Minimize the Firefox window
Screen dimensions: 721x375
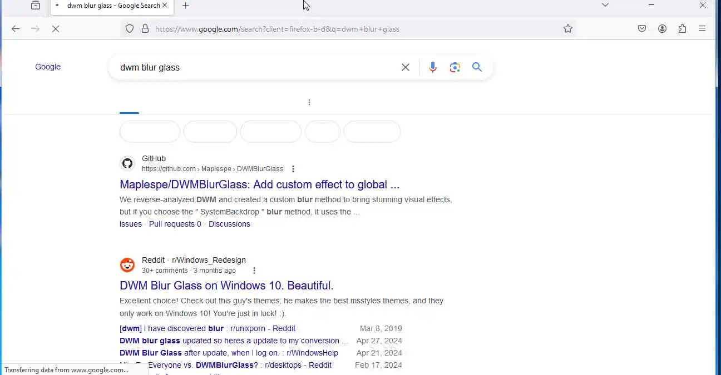pos(651,5)
